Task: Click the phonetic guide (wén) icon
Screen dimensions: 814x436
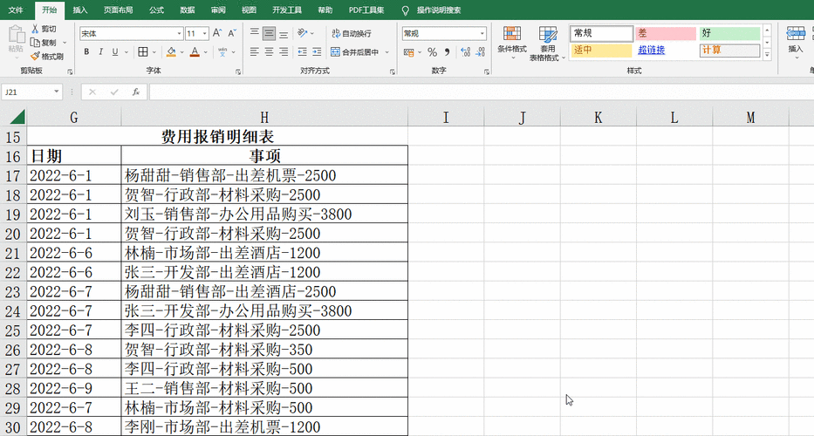Action: pyautogui.click(x=222, y=52)
